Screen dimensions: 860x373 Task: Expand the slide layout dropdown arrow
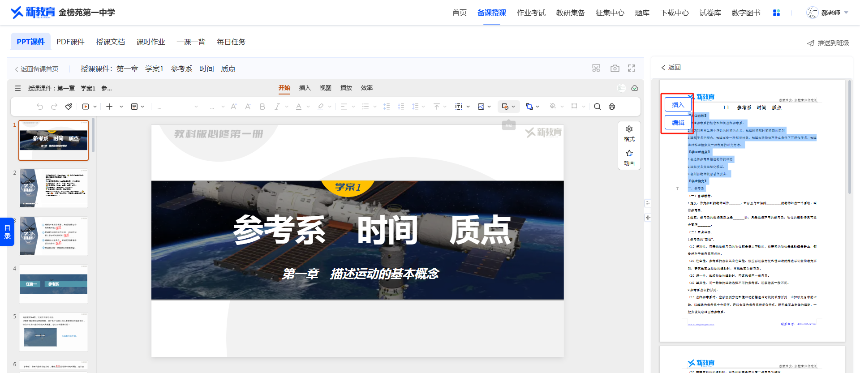pyautogui.click(x=142, y=107)
